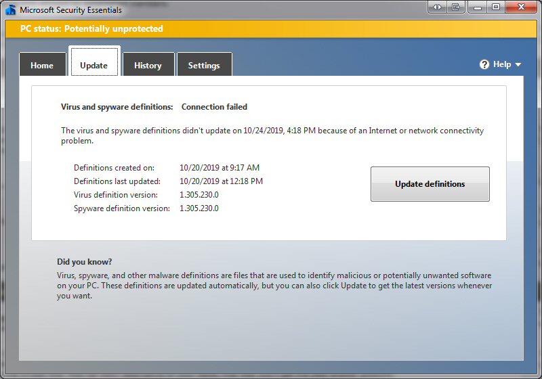
Task: Open the Settings tab
Action: tap(205, 64)
